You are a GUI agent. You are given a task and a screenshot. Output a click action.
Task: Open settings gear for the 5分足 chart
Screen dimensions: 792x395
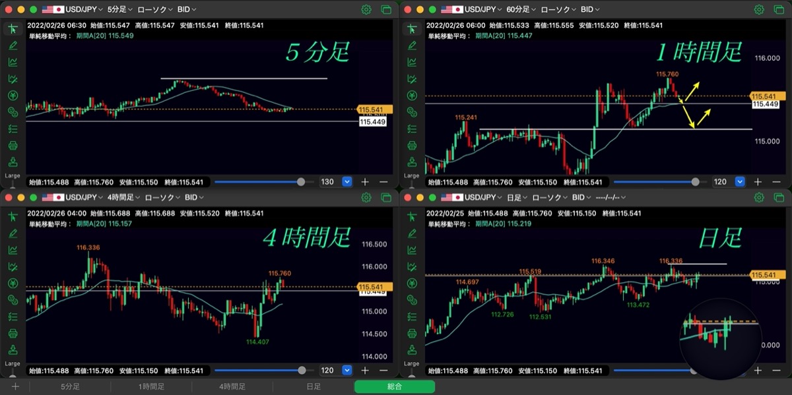tap(366, 10)
